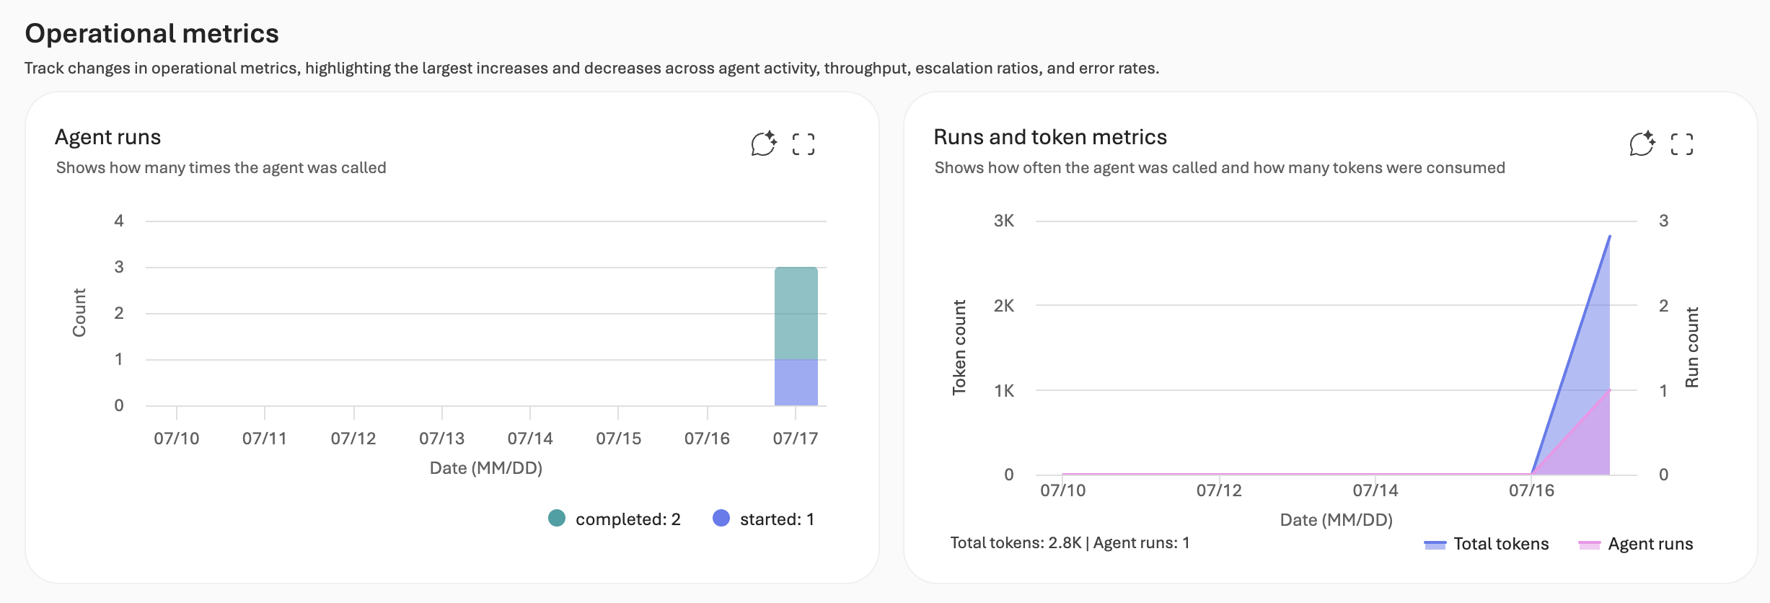
Task: Toggle the started series legend item
Action: pos(763,519)
